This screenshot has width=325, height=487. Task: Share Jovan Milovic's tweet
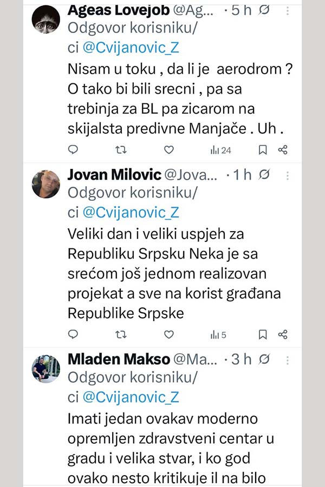point(282,335)
